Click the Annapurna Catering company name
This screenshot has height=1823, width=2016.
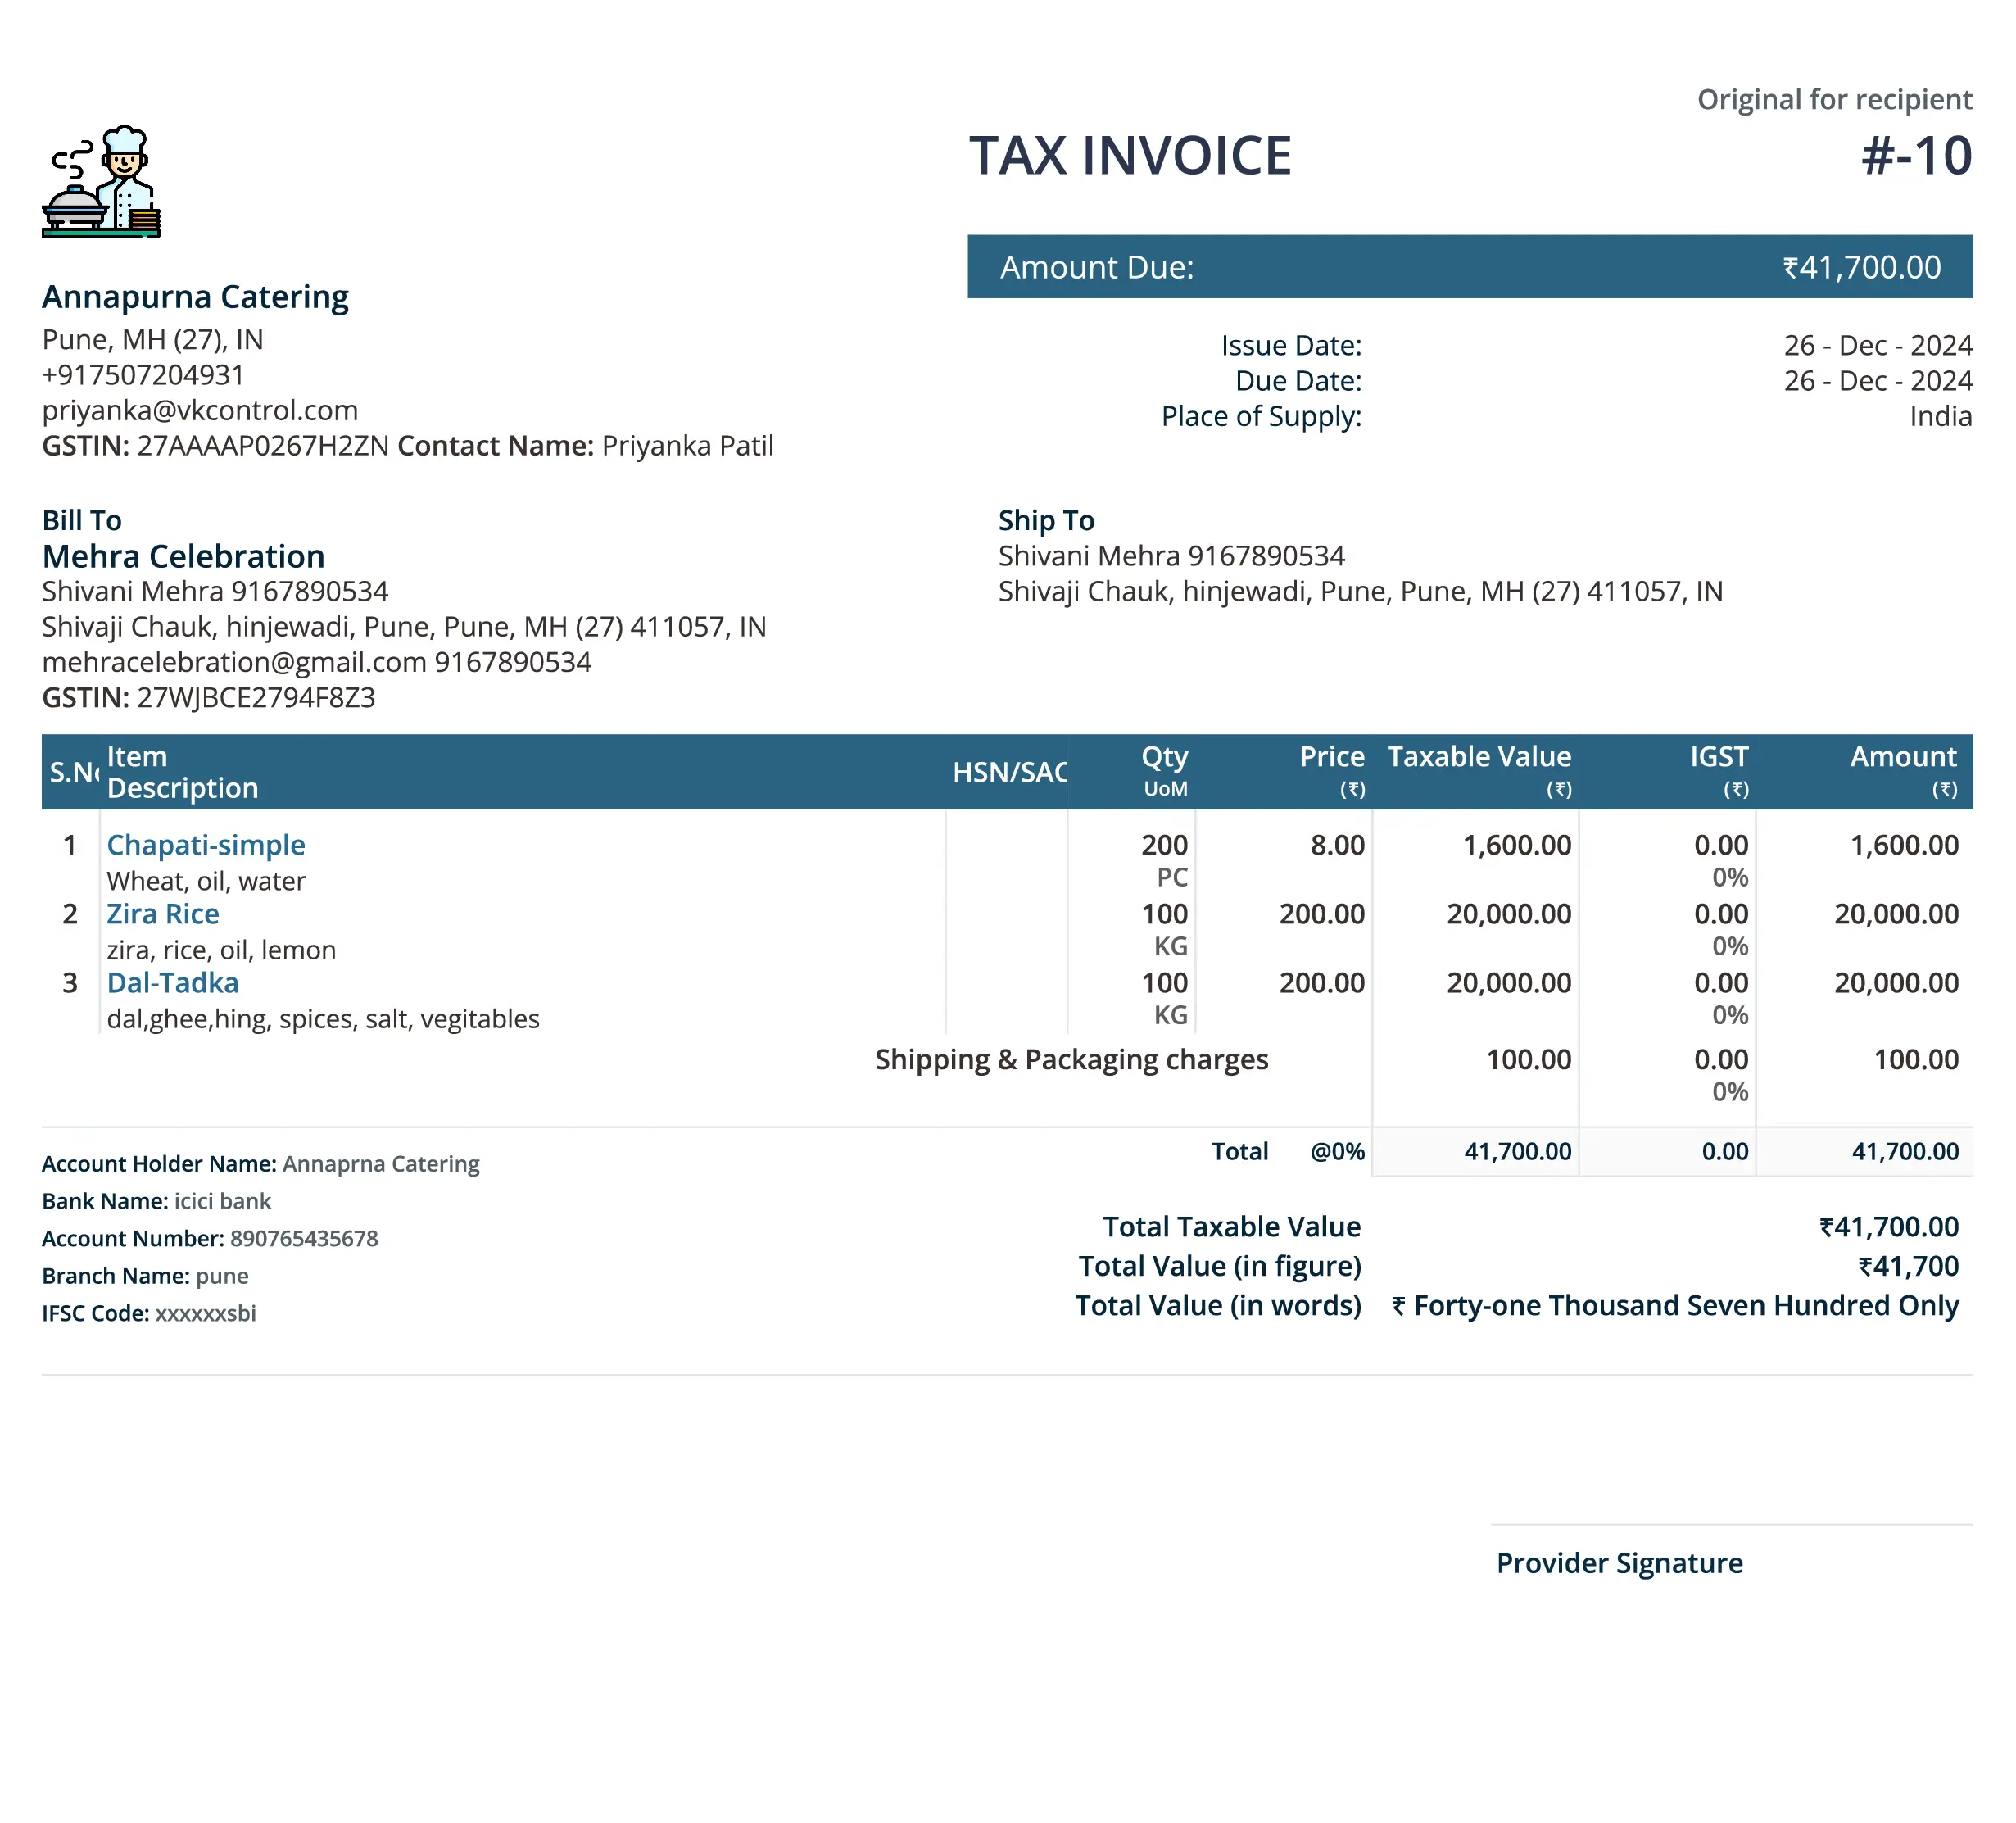point(195,297)
